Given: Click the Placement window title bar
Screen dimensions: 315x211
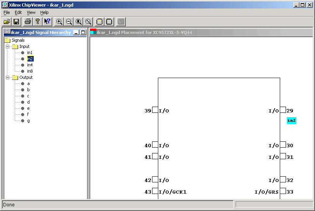Looking at the screenshot, I should pos(201,32).
